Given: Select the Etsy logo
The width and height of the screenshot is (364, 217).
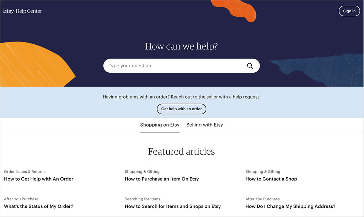Looking at the screenshot, I should coord(8,11).
